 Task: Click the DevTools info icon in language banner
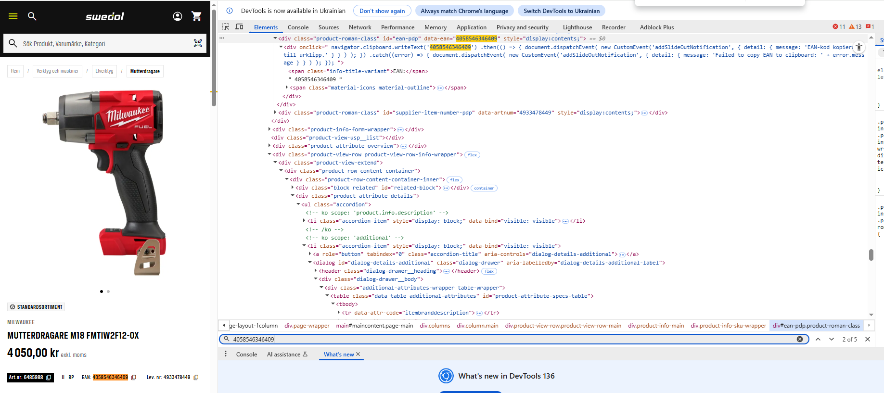click(230, 11)
